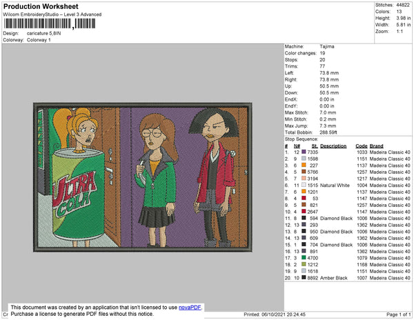Click the Natural White color swatch
The width and height of the screenshot is (414, 320).
(x=304, y=185)
